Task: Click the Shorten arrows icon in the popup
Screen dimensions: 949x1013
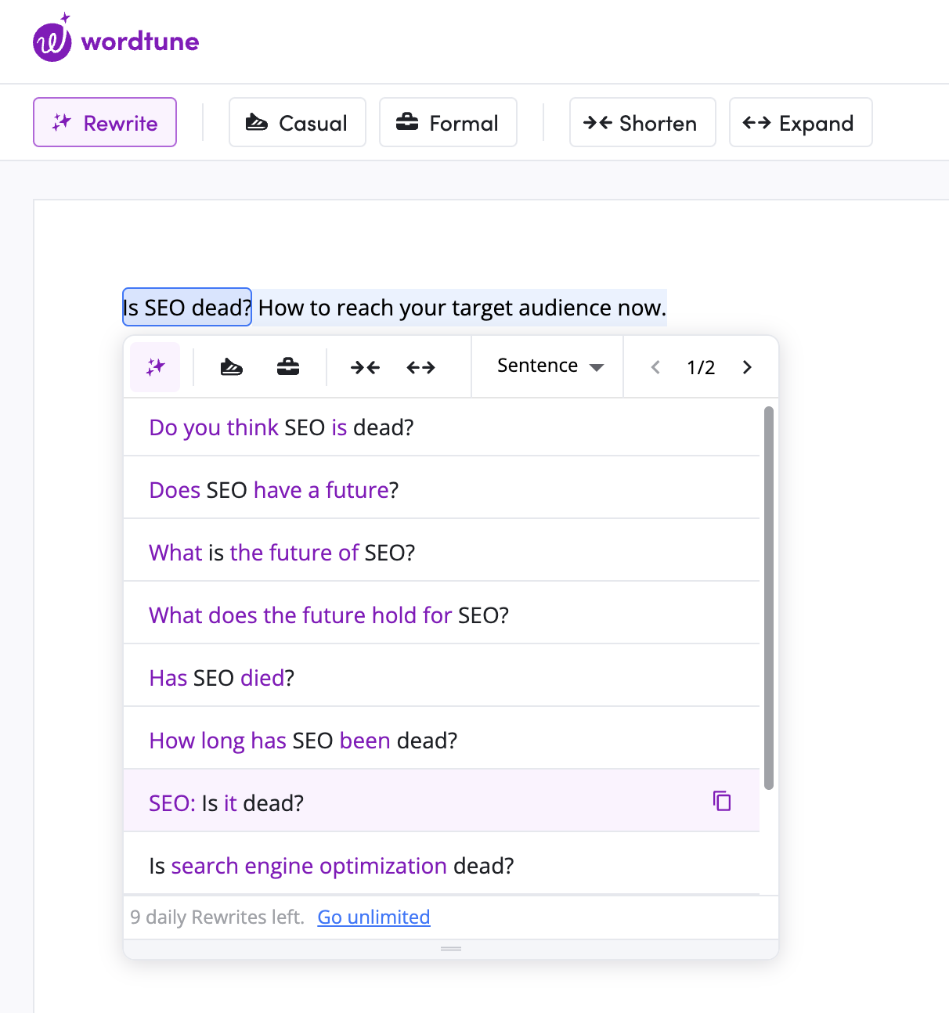Action: (x=364, y=366)
